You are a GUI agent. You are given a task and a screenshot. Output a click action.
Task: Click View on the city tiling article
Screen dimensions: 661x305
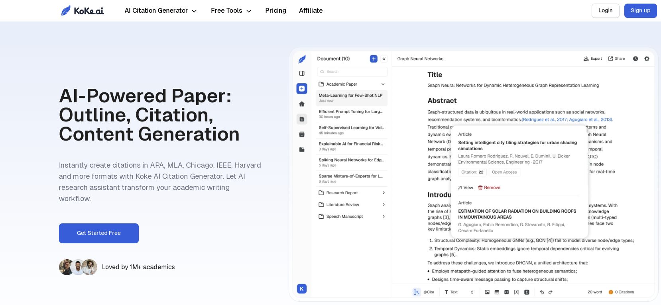tap(466, 188)
